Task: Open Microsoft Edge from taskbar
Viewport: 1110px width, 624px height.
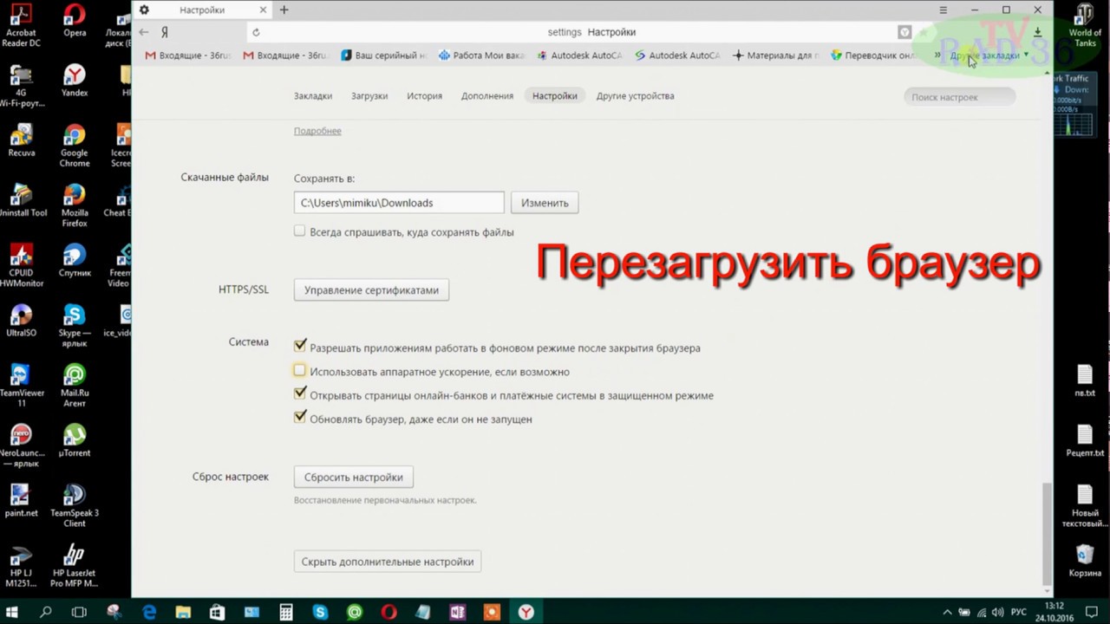Action: click(x=149, y=612)
